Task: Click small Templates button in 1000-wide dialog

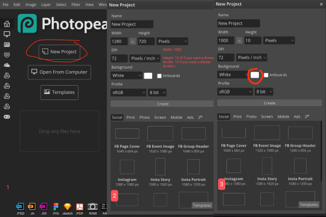Action: (x=308, y=205)
